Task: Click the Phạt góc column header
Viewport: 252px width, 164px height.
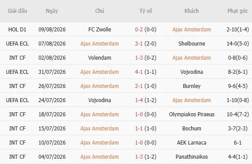Action: pos(238,11)
